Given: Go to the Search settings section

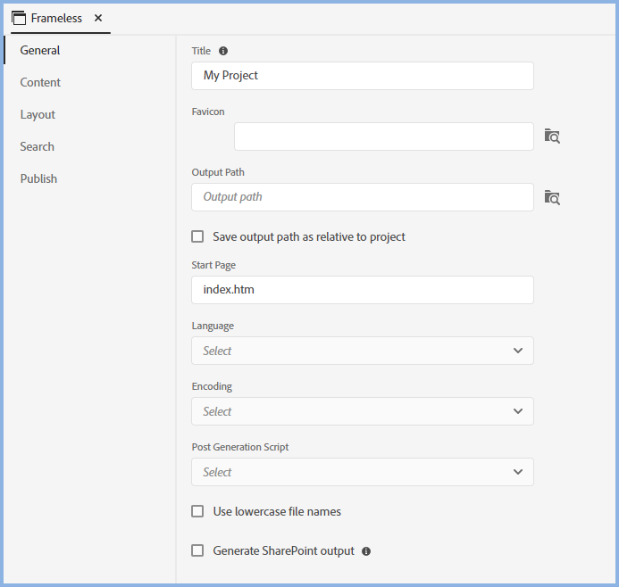Looking at the screenshot, I should tap(38, 146).
